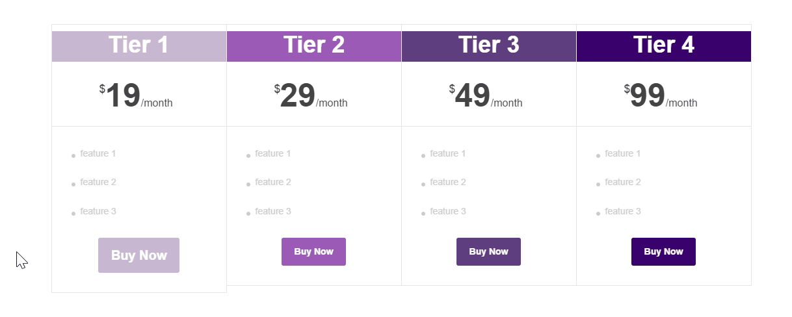This screenshot has height=317, width=792.
Task: Click the Tier 1 Buy Now button
Action: tap(139, 255)
